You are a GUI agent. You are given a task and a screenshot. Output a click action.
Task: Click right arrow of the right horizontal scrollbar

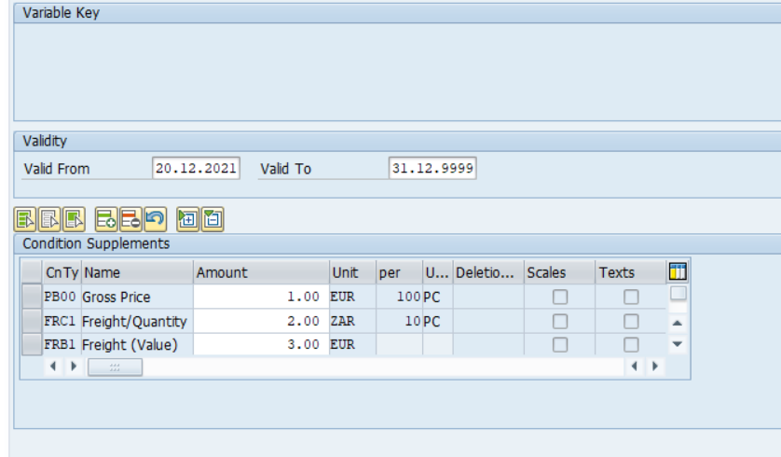tap(655, 367)
